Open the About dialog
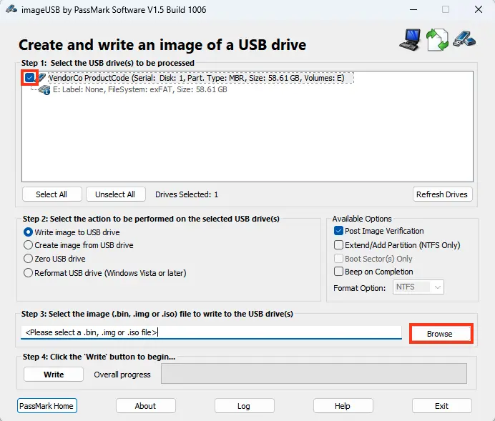This screenshot has height=421, width=495. point(145,406)
